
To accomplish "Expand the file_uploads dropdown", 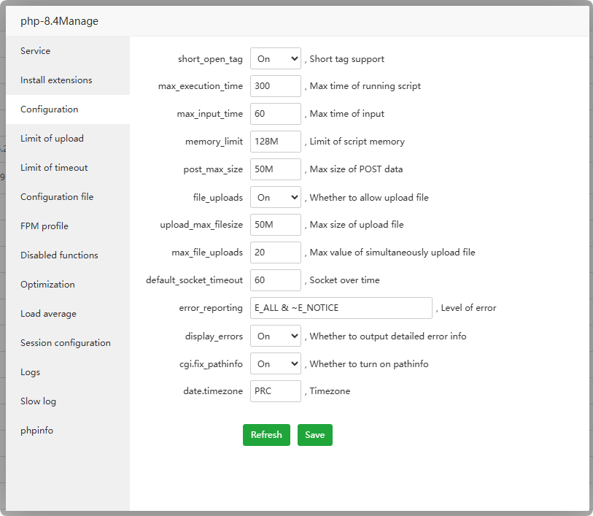I will click(275, 197).
